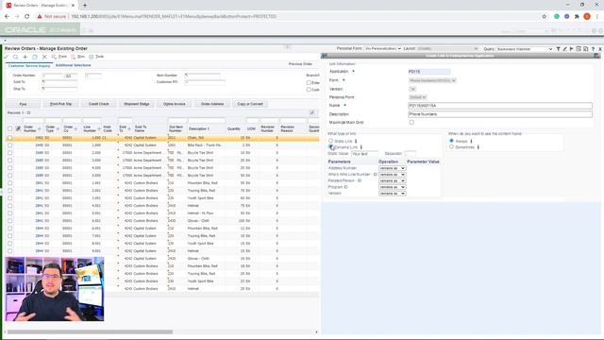Image resolution: width=604 pixels, height=340 pixels.
Task: Tick the checkbox on the Bike Rack row
Action: tap(9, 145)
